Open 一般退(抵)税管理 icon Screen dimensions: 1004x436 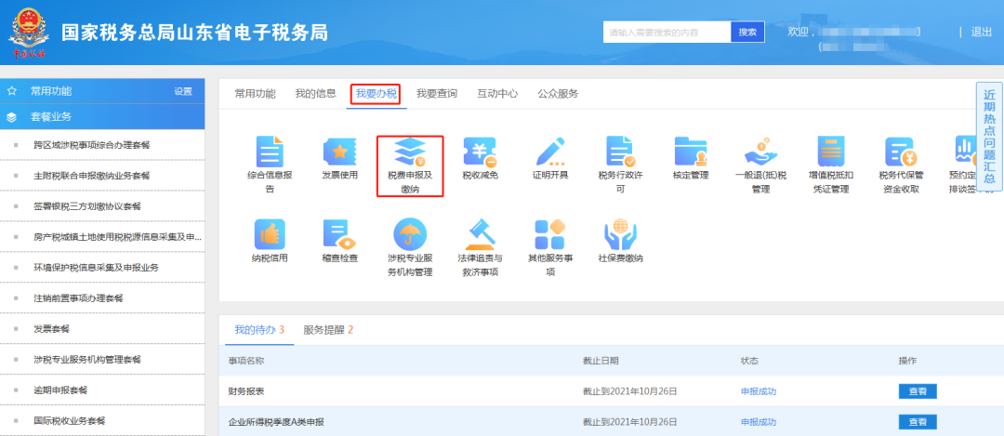tap(760, 152)
